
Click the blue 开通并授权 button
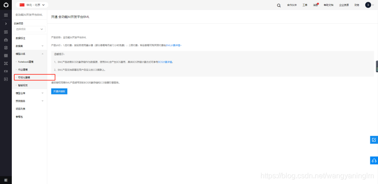pyautogui.click(x=59, y=91)
